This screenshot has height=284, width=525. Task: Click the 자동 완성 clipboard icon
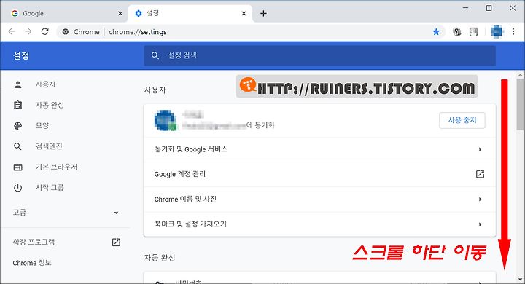click(18, 105)
